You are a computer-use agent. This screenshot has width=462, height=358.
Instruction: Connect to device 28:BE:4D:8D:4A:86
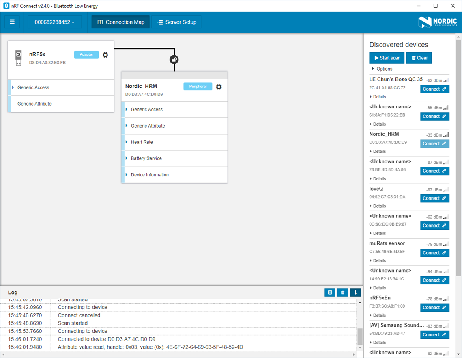coord(434,171)
